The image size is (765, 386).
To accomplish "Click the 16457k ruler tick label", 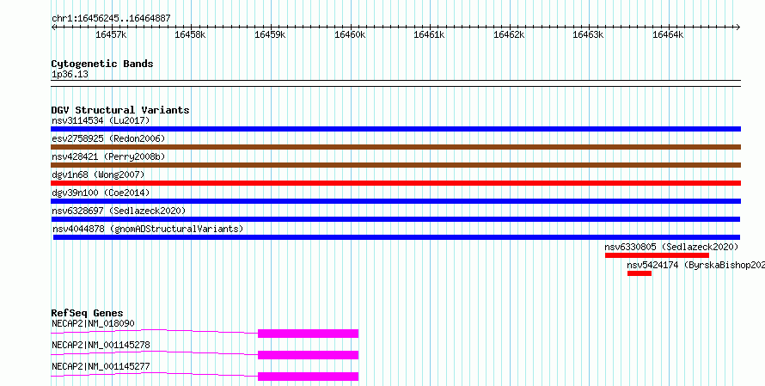I will (x=111, y=34).
